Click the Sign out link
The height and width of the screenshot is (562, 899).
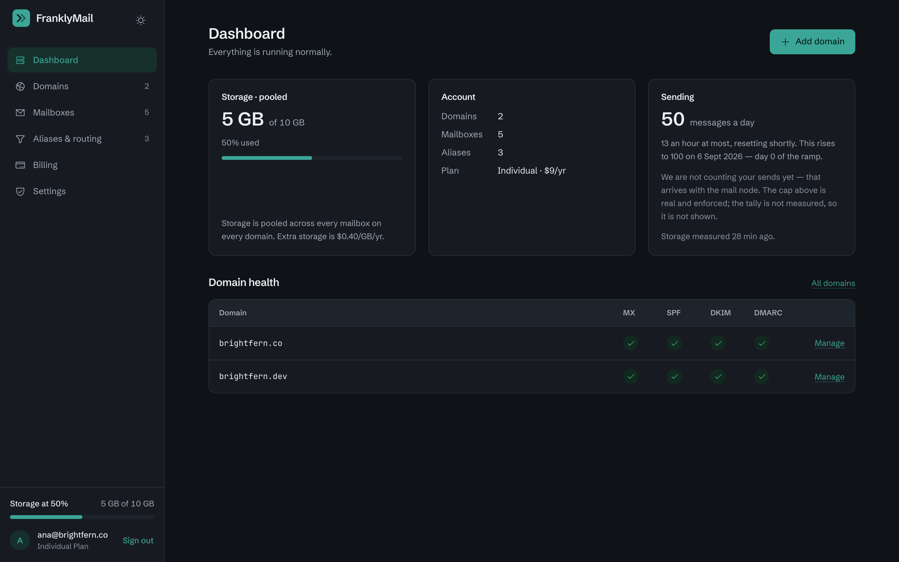pos(138,540)
